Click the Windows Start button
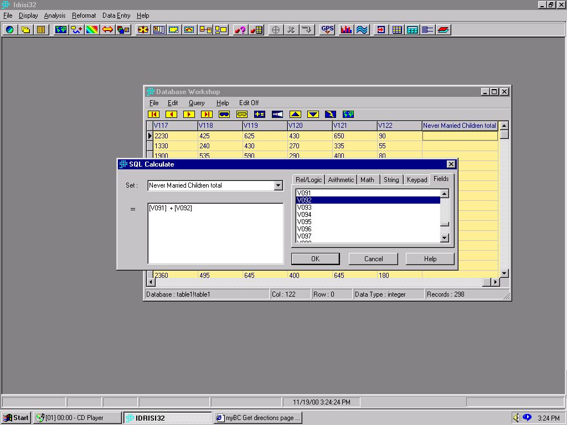The width and height of the screenshot is (567, 425). point(17,418)
